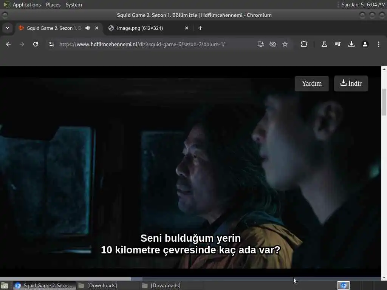
Task: Click the Chromium icon in the system tray
Action: tap(343, 285)
